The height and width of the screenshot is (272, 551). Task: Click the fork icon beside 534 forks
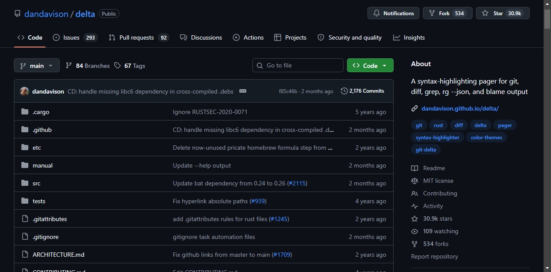pos(415,244)
